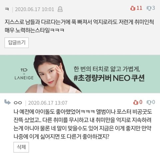Click the 삭제 delete button

pos(21,147)
